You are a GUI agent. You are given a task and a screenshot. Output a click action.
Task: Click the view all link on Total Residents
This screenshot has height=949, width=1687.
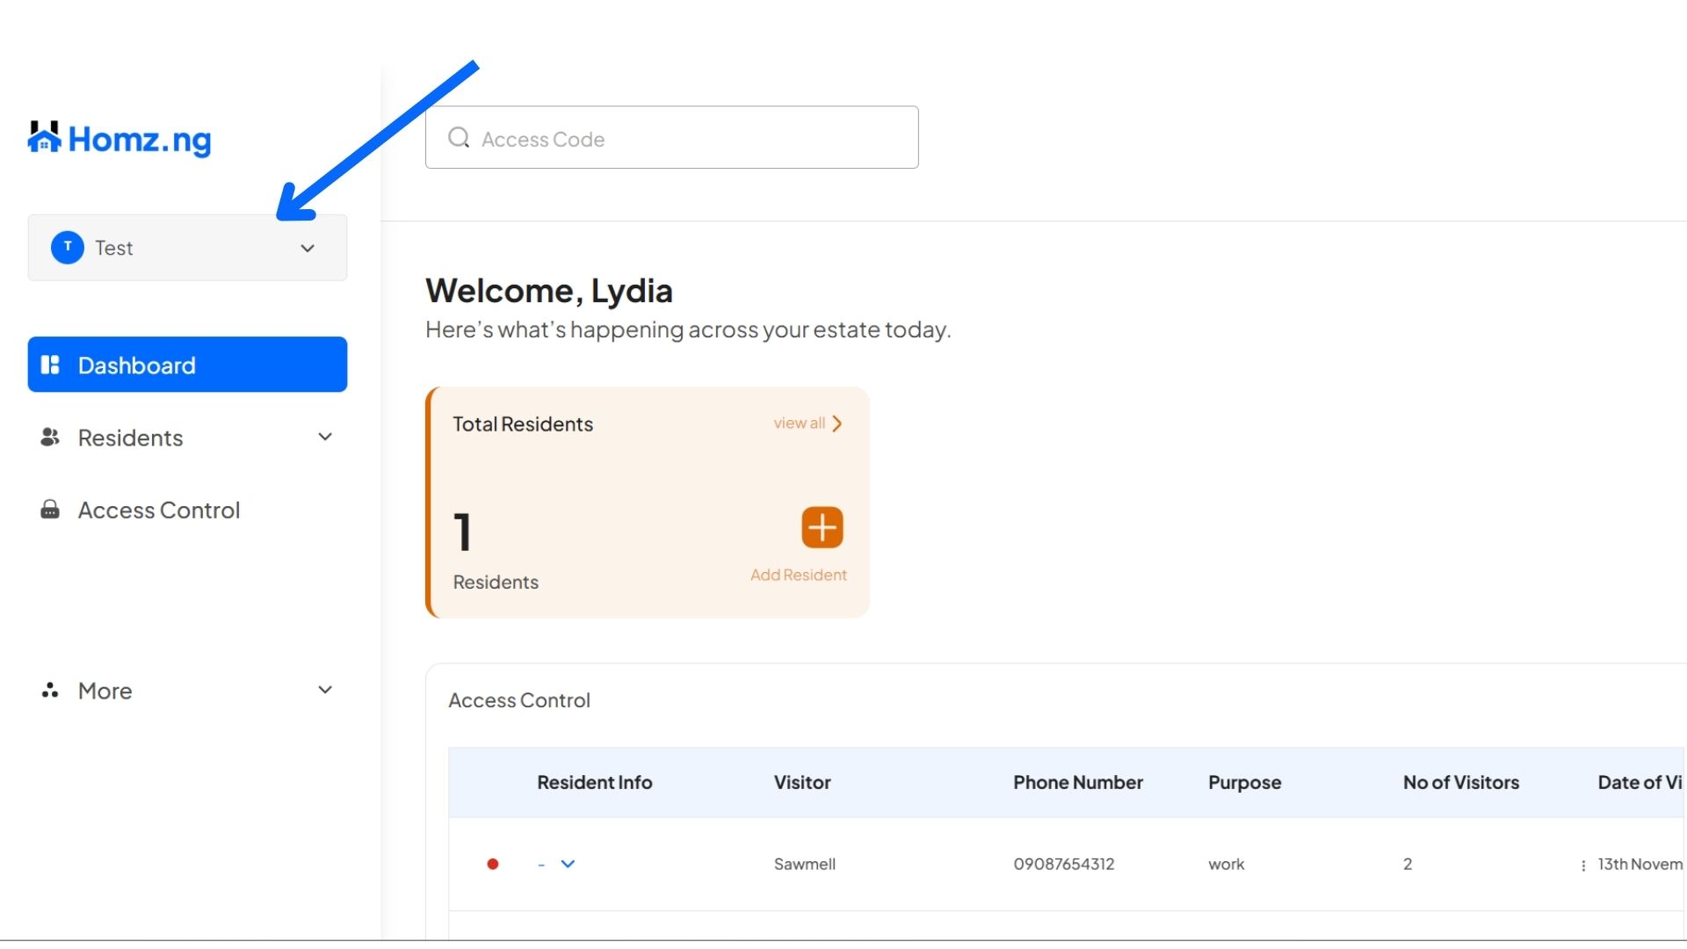[x=807, y=424]
